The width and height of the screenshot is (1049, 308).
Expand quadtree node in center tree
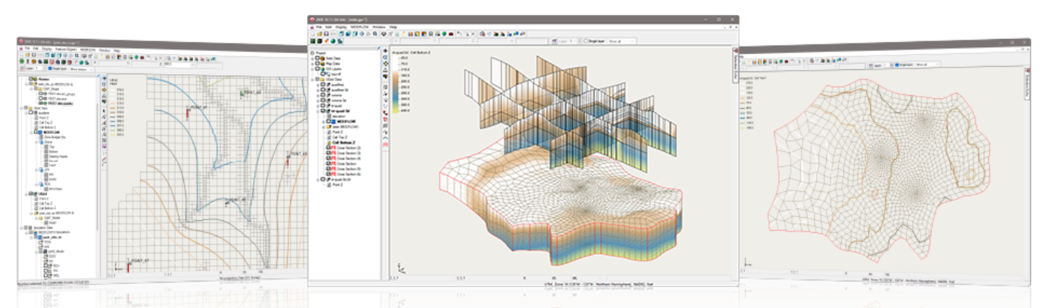point(318,84)
